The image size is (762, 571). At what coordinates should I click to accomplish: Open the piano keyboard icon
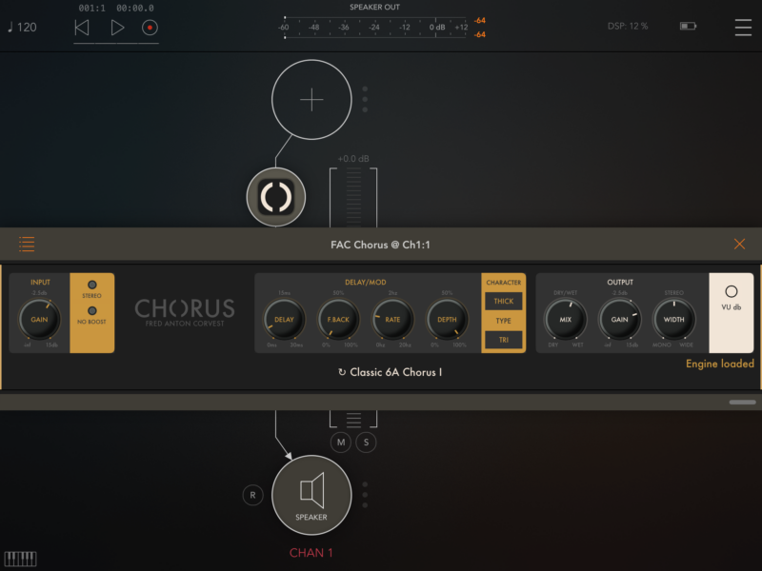(20, 559)
